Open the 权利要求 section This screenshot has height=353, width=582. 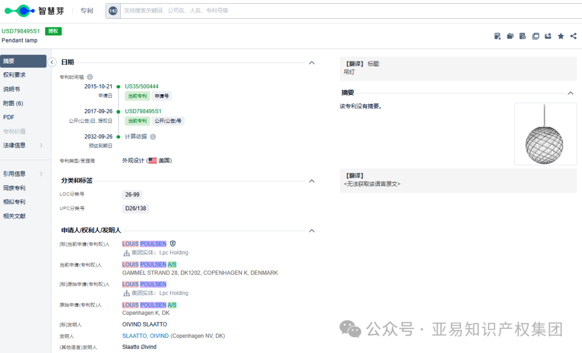click(x=15, y=75)
